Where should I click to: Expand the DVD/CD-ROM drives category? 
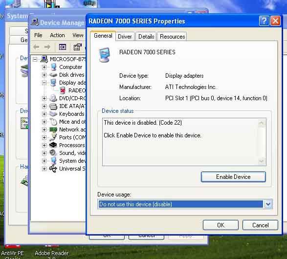(x=44, y=98)
